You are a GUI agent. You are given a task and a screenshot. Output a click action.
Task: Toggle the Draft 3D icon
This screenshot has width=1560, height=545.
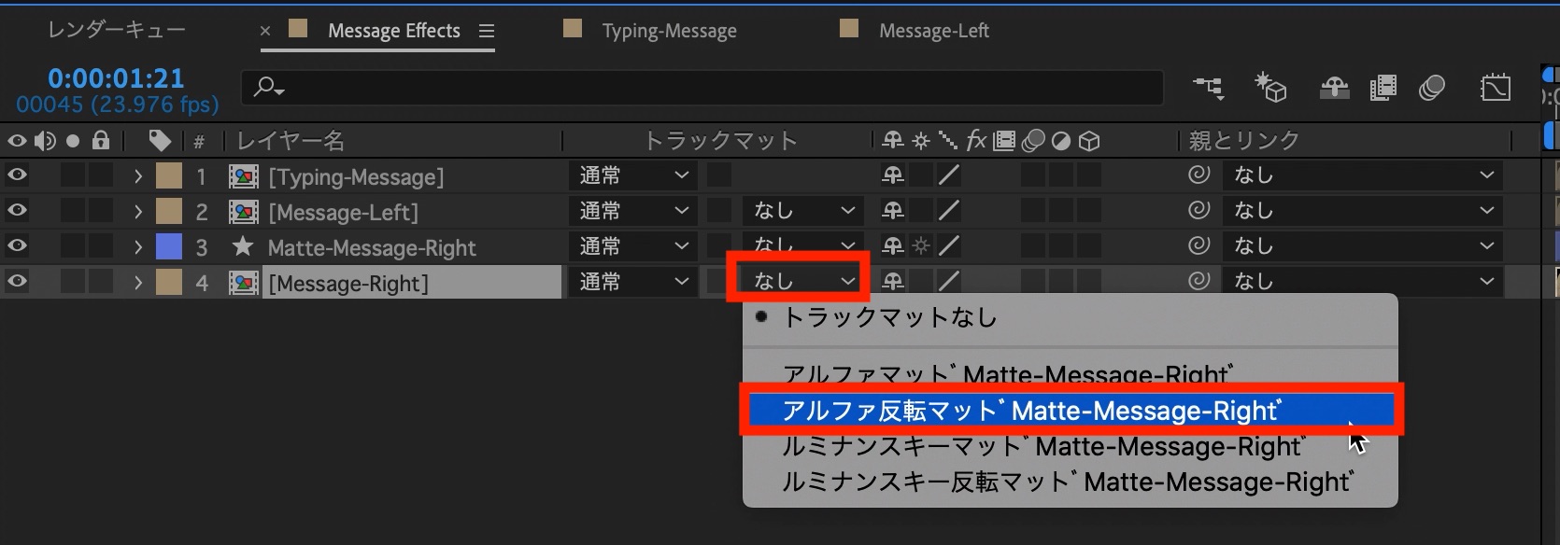pyautogui.click(x=1270, y=88)
